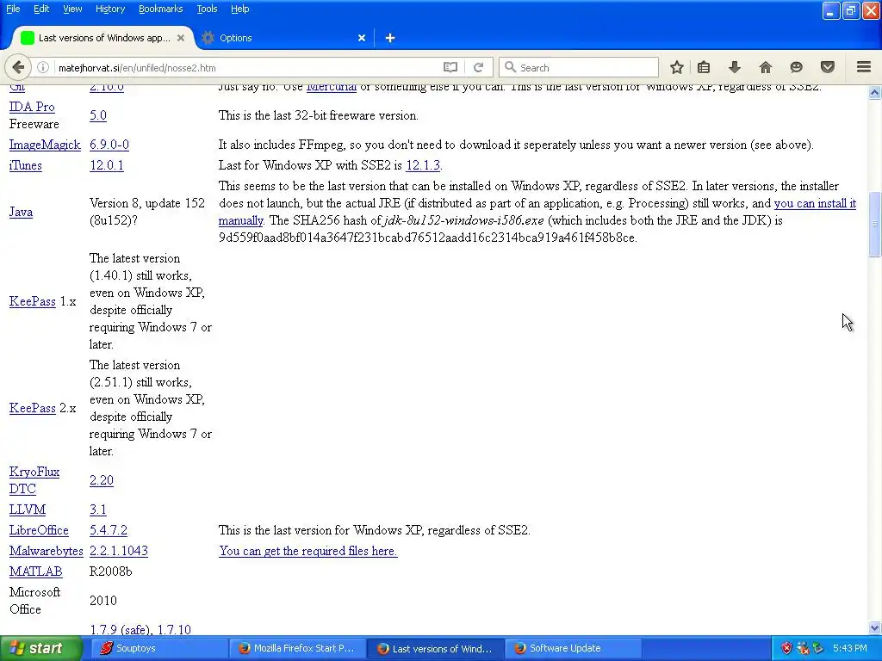Open the View menu

click(72, 9)
